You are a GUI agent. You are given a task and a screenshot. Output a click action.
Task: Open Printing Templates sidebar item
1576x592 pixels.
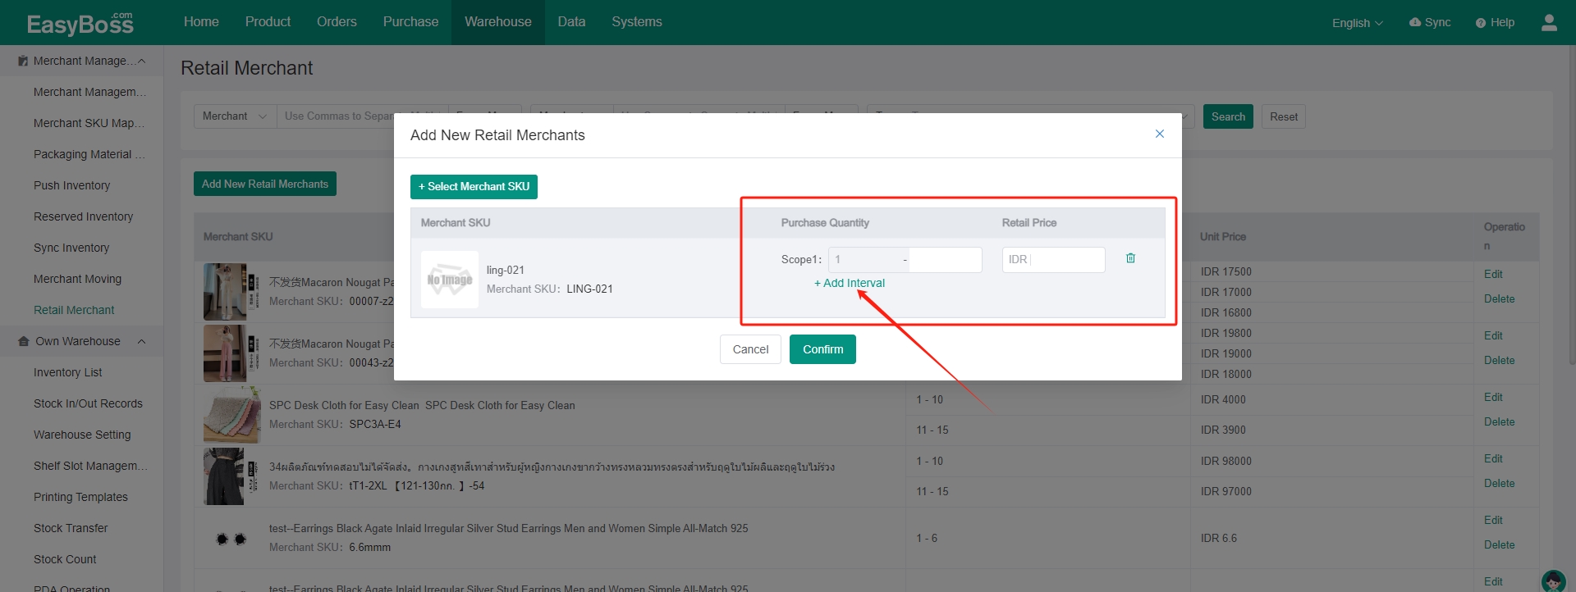pos(80,497)
